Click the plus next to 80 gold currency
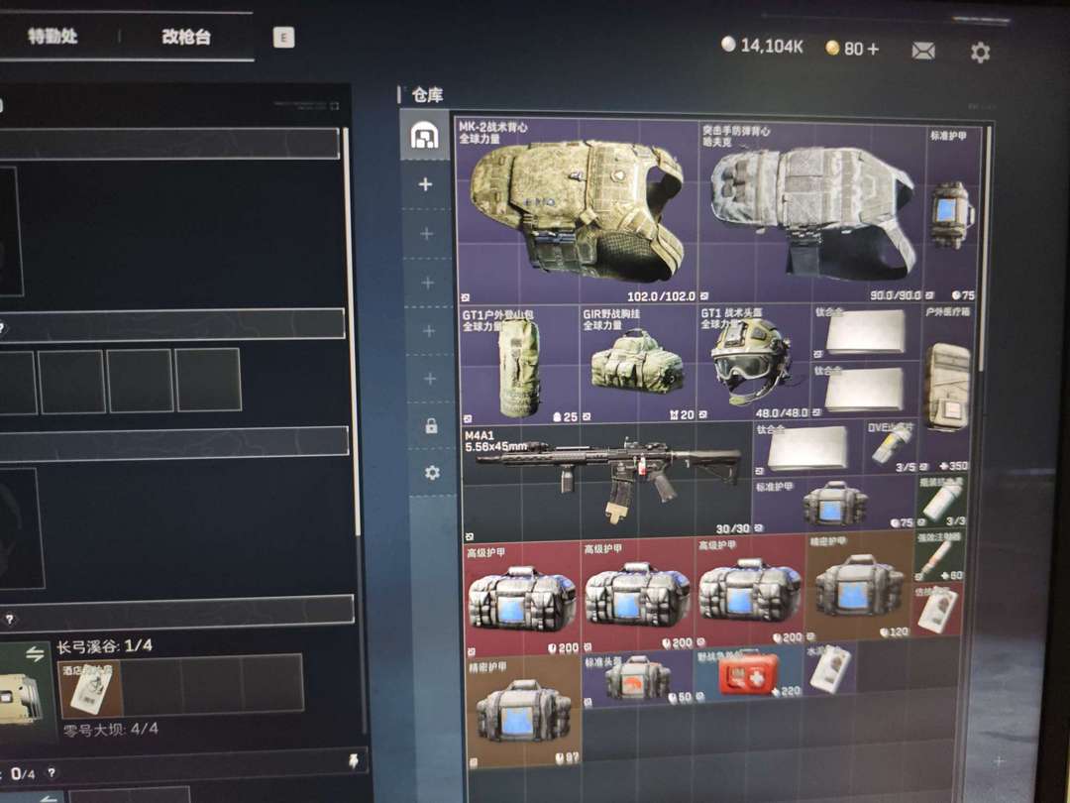Viewport: 1070px width, 803px height. [873, 49]
